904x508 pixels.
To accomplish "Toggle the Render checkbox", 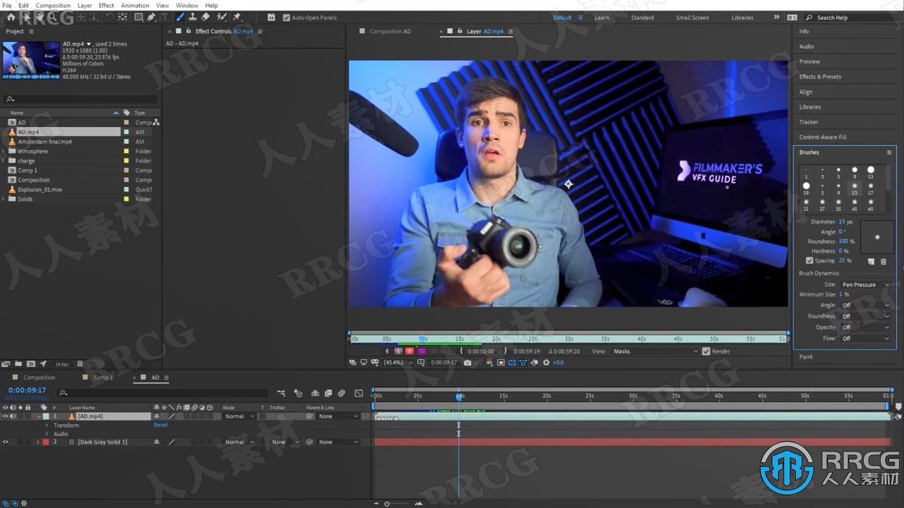I will click(x=706, y=351).
